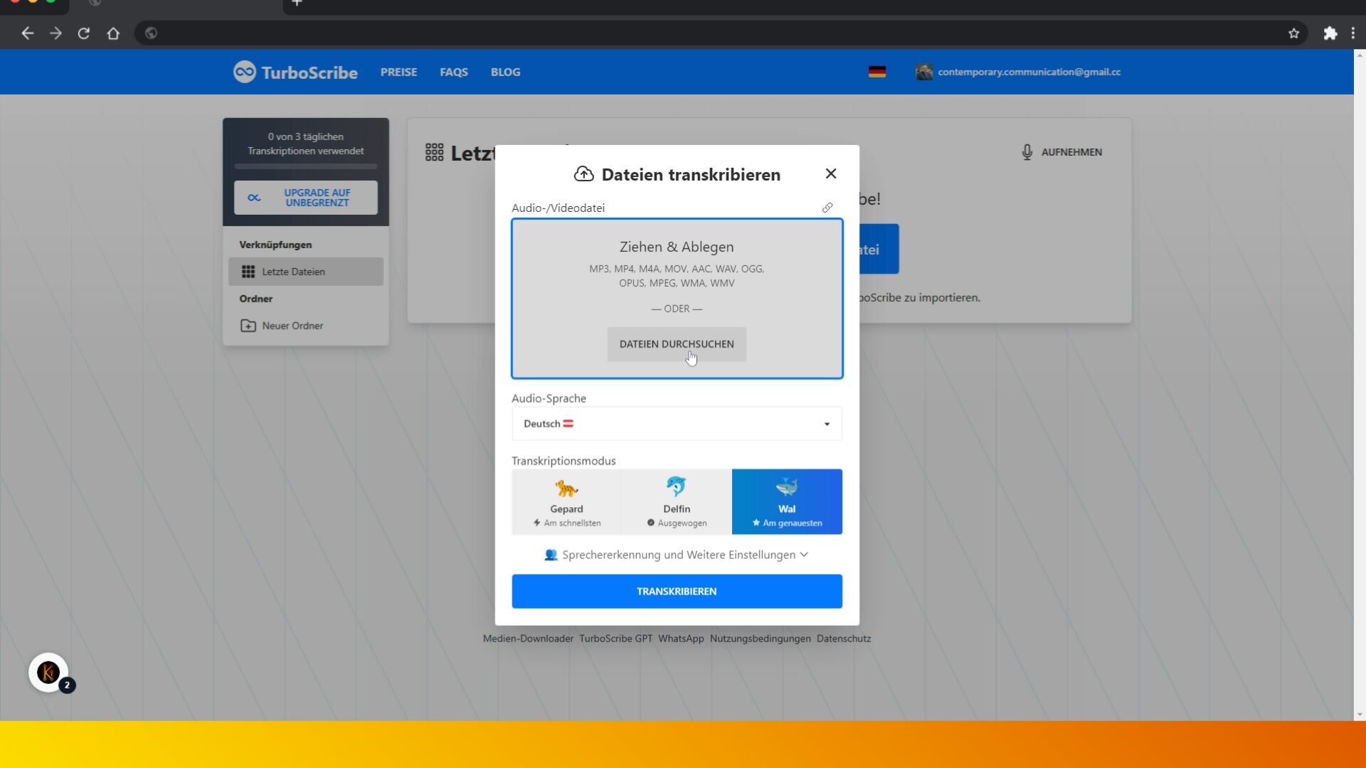Open the FAQS page

coord(454,72)
